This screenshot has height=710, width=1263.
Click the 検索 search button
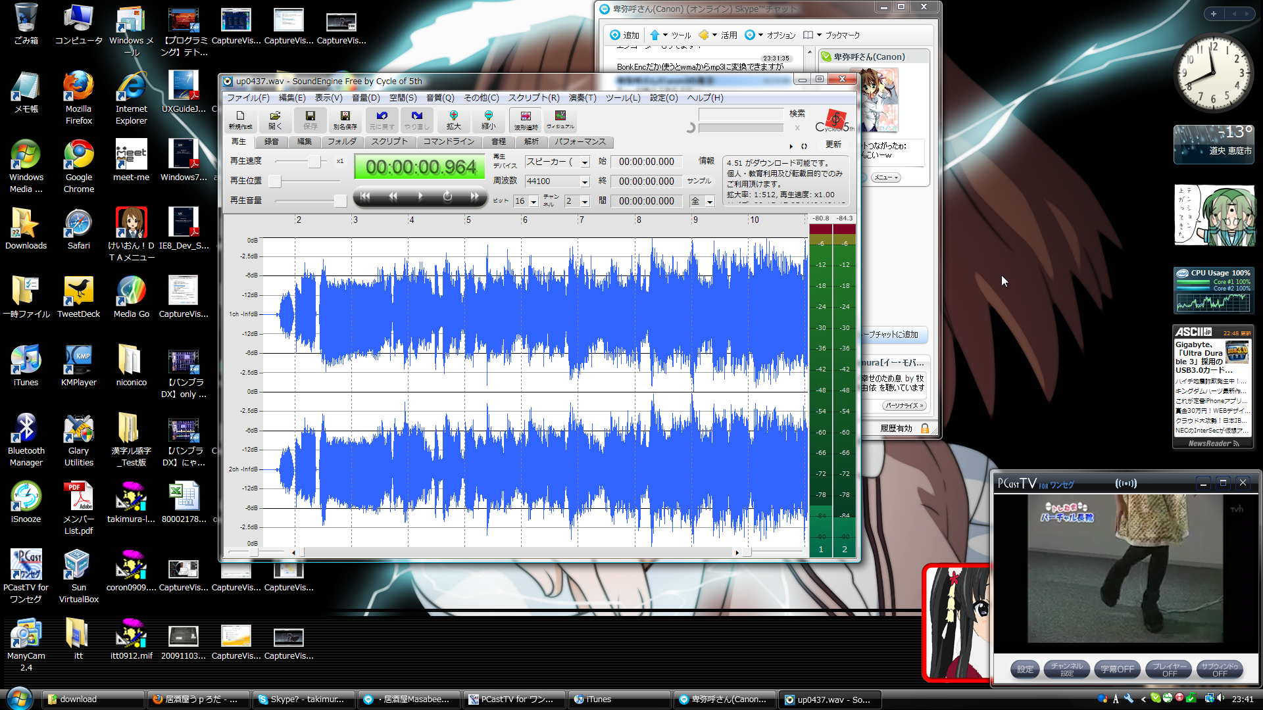click(797, 114)
